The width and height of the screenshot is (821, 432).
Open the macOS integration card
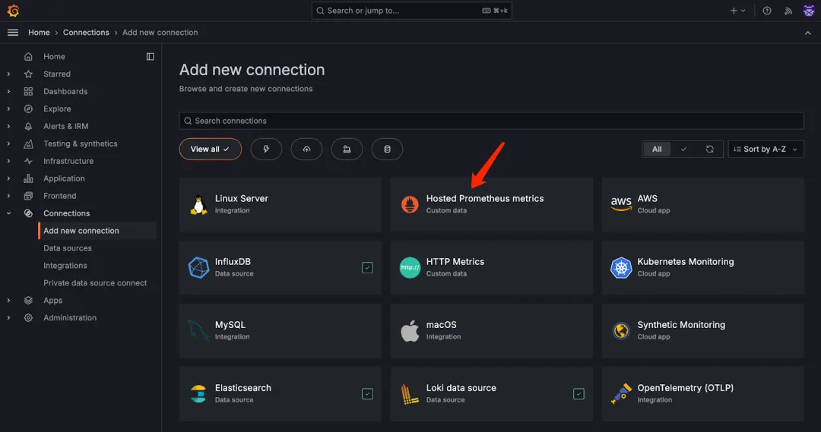click(491, 330)
